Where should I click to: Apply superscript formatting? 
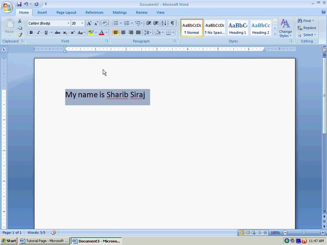[72, 33]
